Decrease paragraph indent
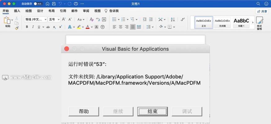Image resolution: width=271 pixels, height=124 pixels. [145, 19]
